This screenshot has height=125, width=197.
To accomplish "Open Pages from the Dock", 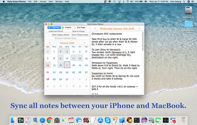I will pos(115,120).
